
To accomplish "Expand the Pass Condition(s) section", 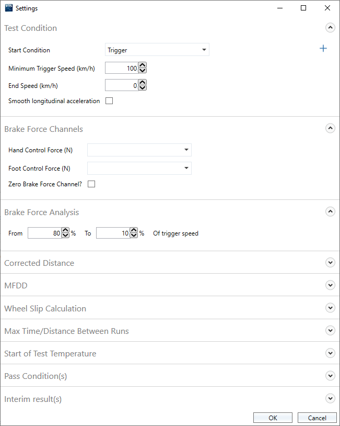I will 330,376.
